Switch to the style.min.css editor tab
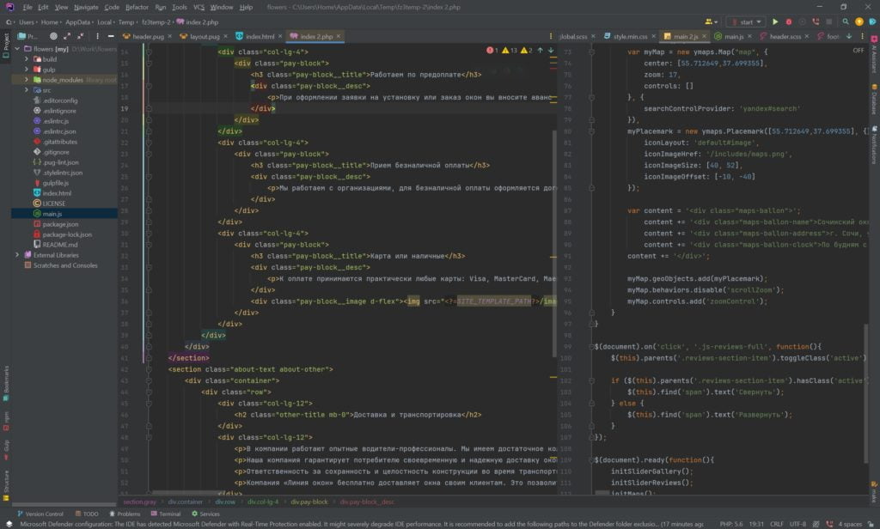Screen dimensions: 880x529 (x=630, y=37)
